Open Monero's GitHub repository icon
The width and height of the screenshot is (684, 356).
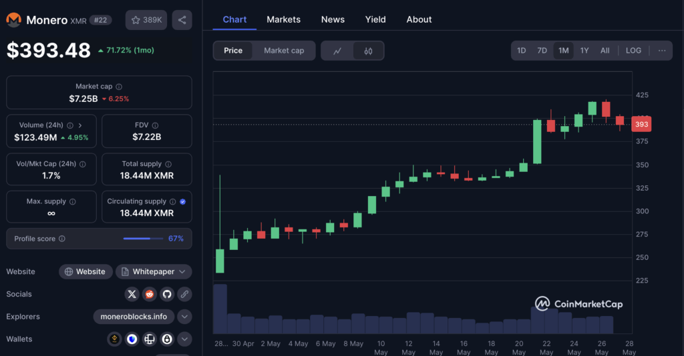click(x=166, y=294)
